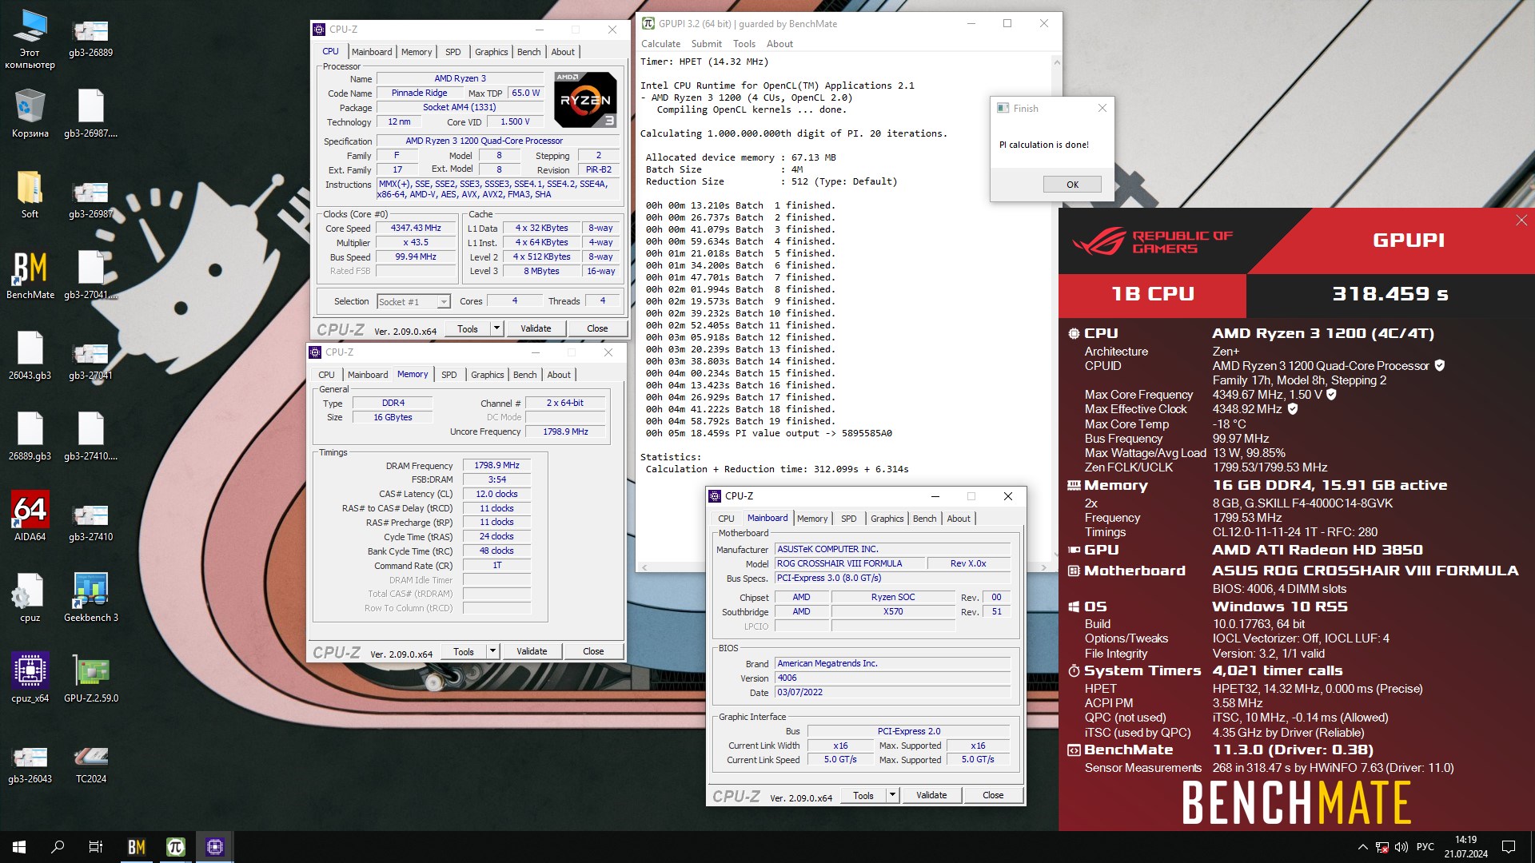This screenshot has width=1535, height=863.
Task: Expand Tools dropdown arrow in Mainboard CPU-Z window
Action: 892,795
